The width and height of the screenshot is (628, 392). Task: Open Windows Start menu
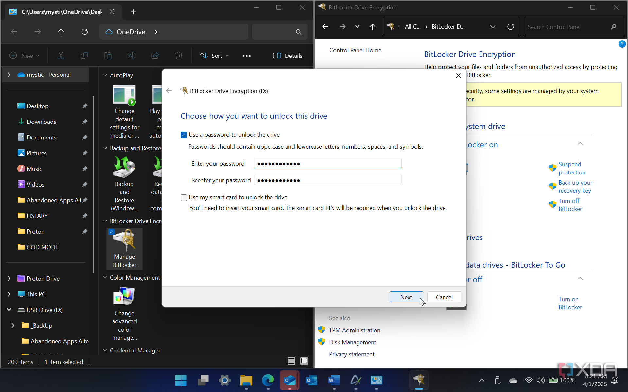pyautogui.click(x=181, y=380)
